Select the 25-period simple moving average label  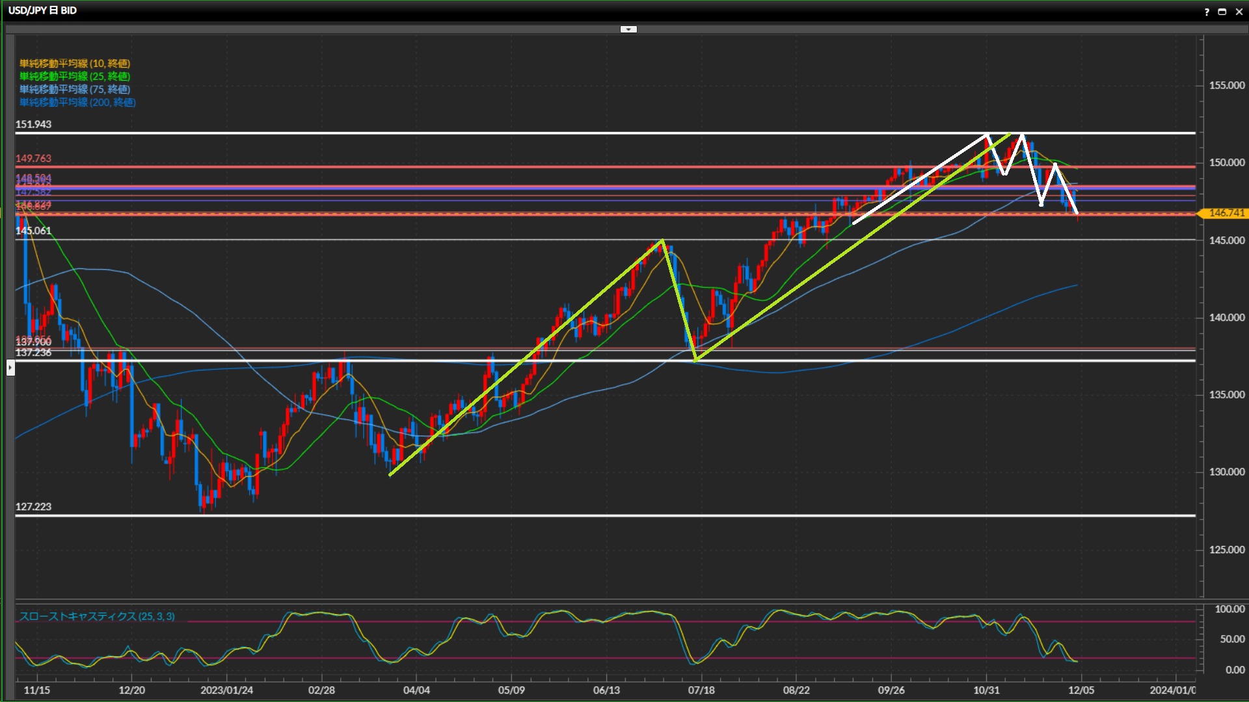click(x=74, y=77)
